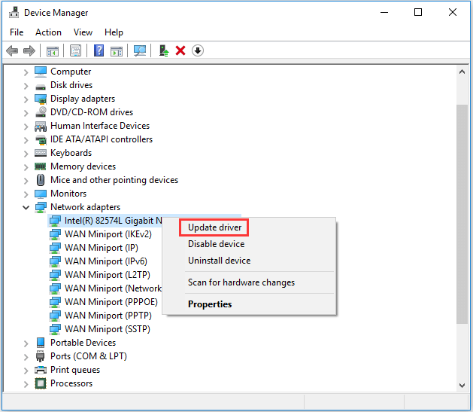Viewport: 473px width, 412px height.
Task: Click the Device Manager title bar icon
Action: pos(14,13)
